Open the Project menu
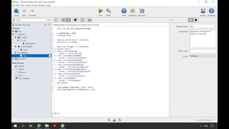 (x=34, y=5)
